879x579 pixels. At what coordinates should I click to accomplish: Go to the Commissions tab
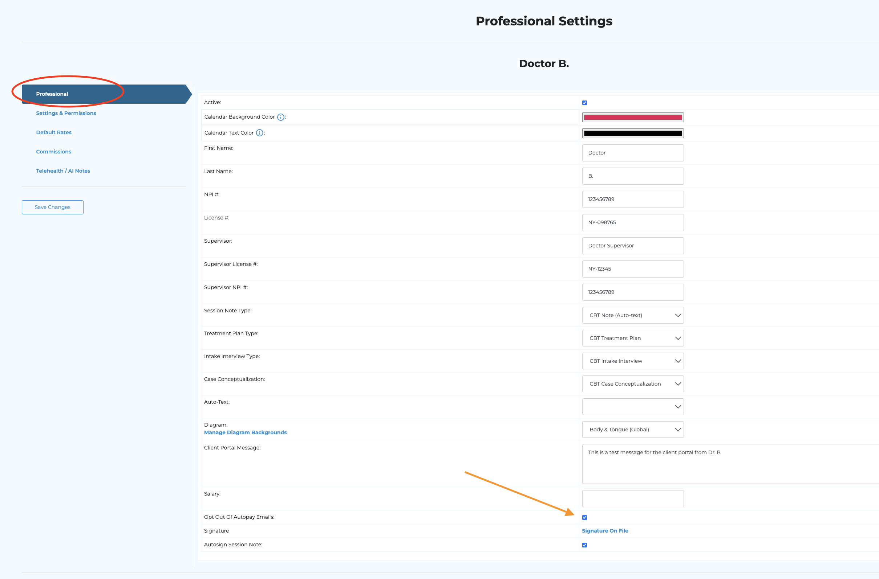point(54,152)
